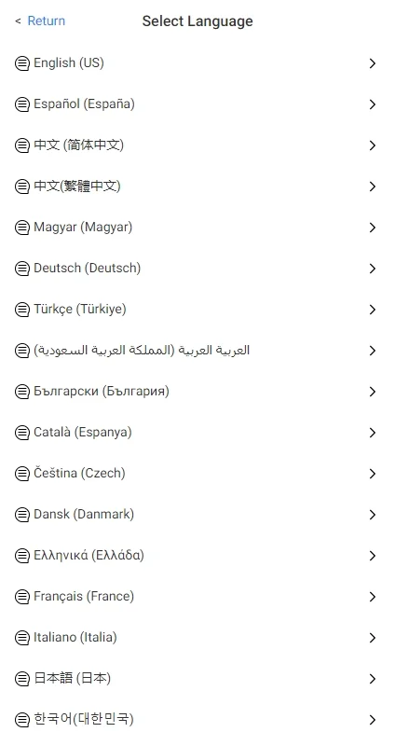The height and width of the screenshot is (746, 395).
Task: Choose 中文(繁體中文) from the language list
Action: tap(197, 186)
